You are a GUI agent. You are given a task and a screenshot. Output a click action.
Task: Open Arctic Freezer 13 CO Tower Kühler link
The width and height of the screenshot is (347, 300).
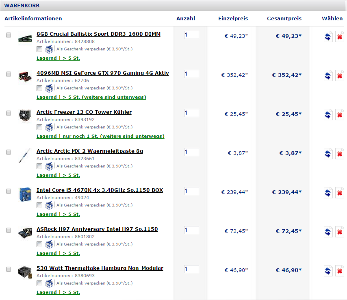click(84, 112)
